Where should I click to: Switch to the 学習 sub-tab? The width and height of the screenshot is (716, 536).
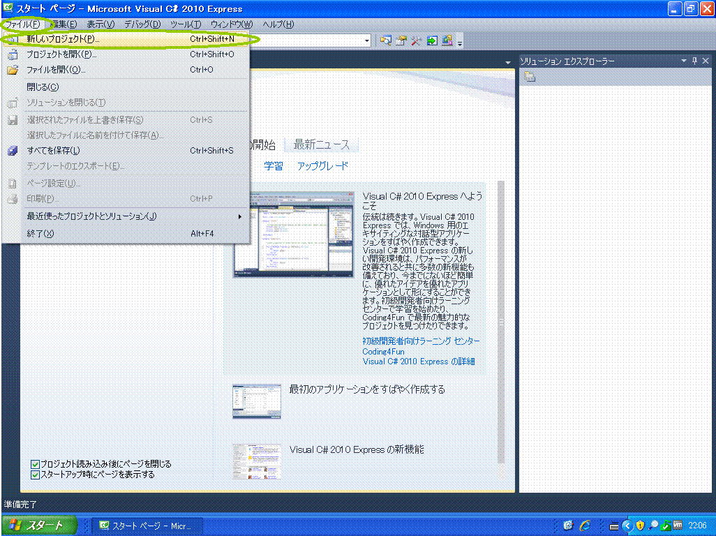pyautogui.click(x=274, y=166)
